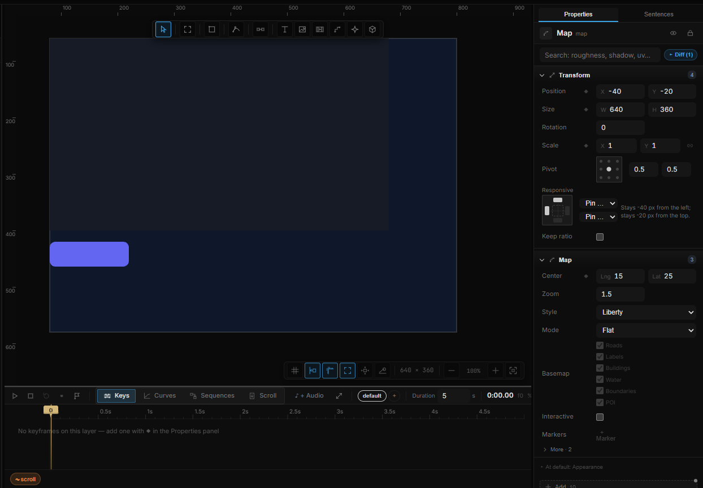
Task: Select the 3D cube tool
Action: 372,29
